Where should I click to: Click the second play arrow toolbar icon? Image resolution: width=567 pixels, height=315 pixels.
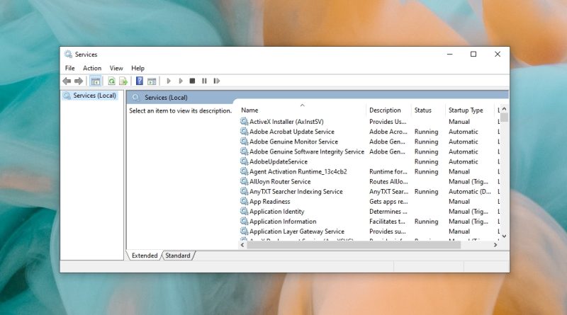(x=181, y=81)
